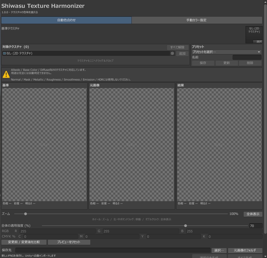Click the 基準 preview panel

click(44, 145)
